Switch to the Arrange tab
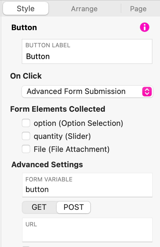This screenshot has height=247, width=160. pyautogui.click(x=84, y=9)
